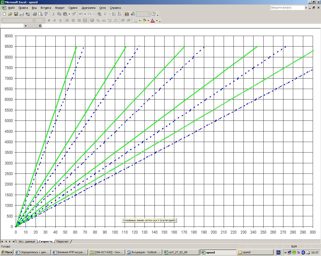Click the Print (printer) icon
Image resolution: width=321 pixels, height=256 pixels.
(35, 14)
